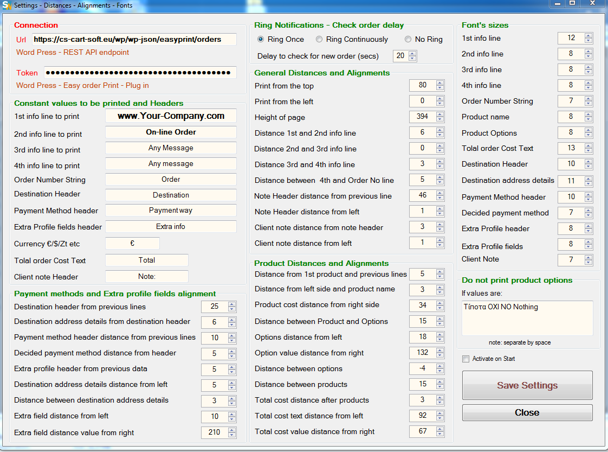Image resolution: width=608 pixels, height=452 pixels.
Task: Click into the Url input field
Action: pos(134,40)
